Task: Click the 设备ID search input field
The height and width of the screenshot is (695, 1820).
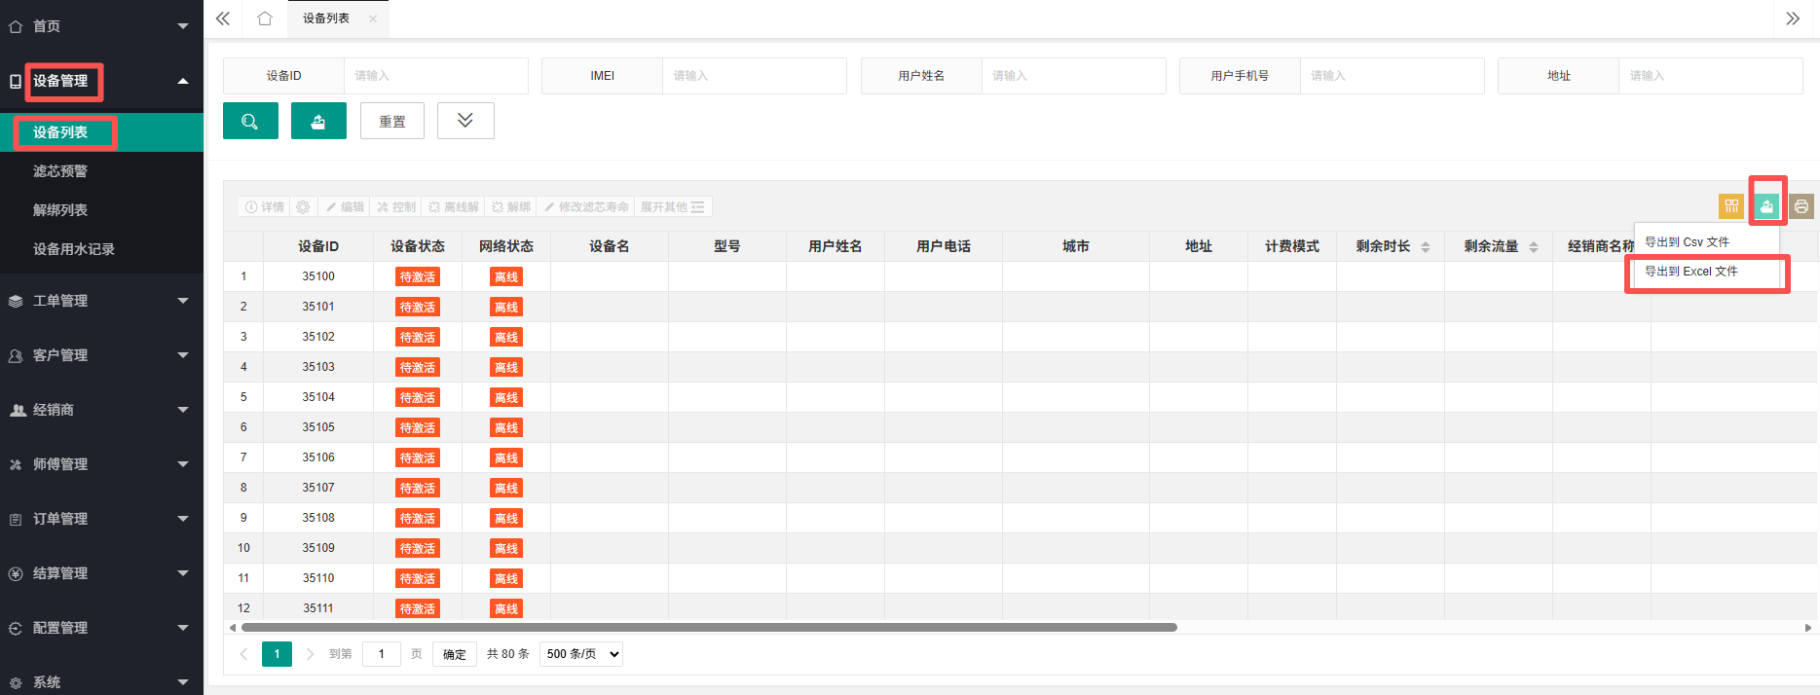Action: pos(435,76)
